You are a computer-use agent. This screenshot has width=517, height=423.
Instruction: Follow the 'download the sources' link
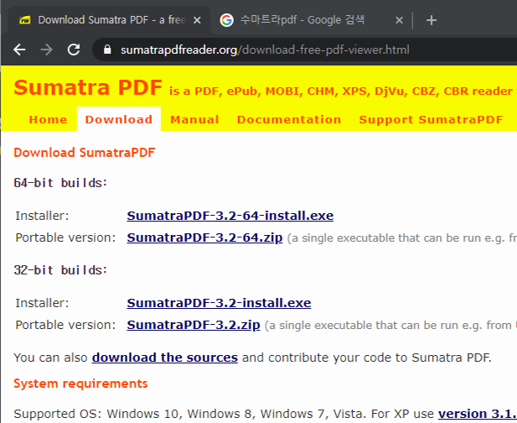(165, 358)
